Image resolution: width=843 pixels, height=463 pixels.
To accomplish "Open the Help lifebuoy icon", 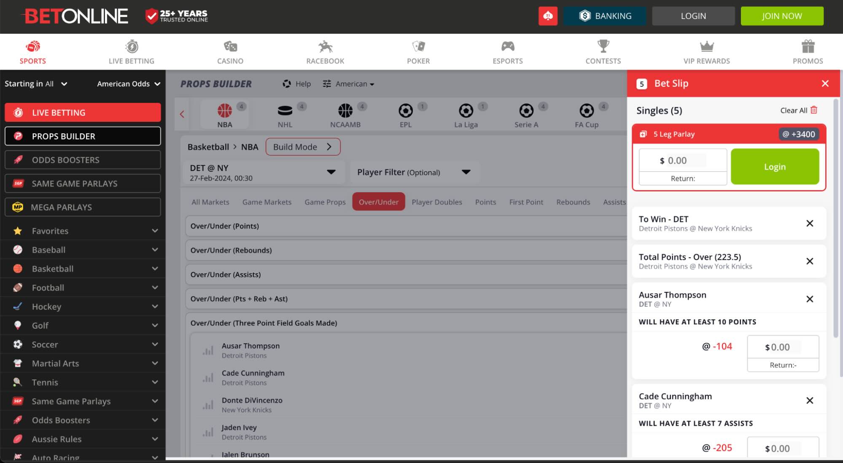I will 287,83.
